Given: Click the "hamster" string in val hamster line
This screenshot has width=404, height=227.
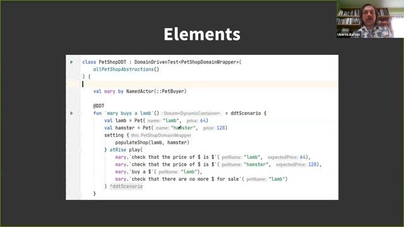Looking at the screenshot, I should tap(183, 128).
